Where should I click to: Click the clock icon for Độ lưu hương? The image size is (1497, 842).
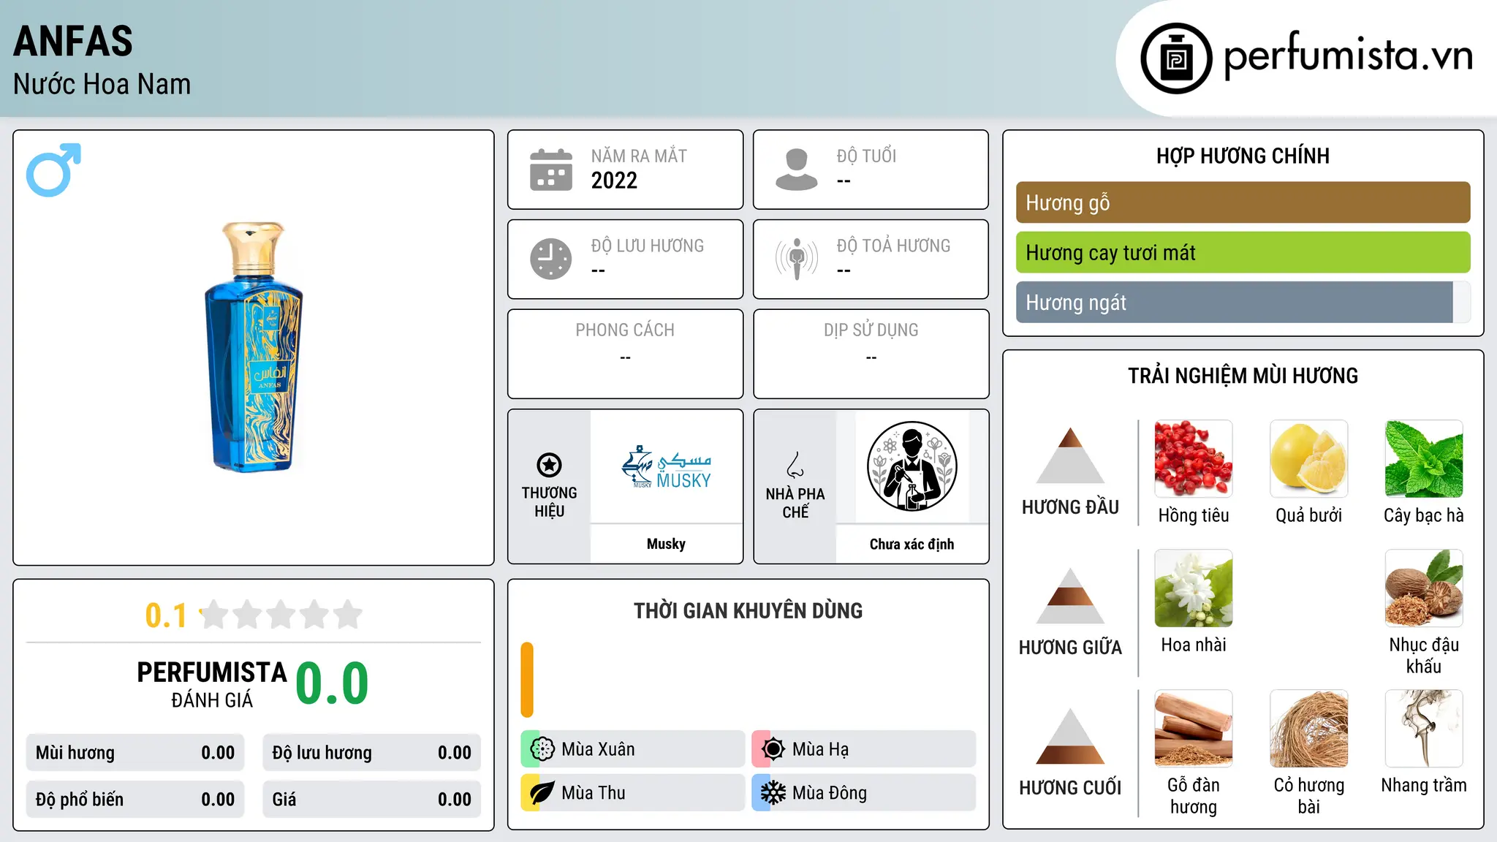pos(550,259)
